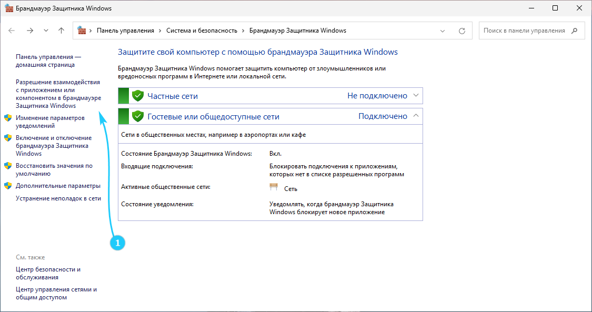Screen dimensions: 592x312
Task: Click the heading 'Защитите свой компьютер' text
Action: (258, 52)
